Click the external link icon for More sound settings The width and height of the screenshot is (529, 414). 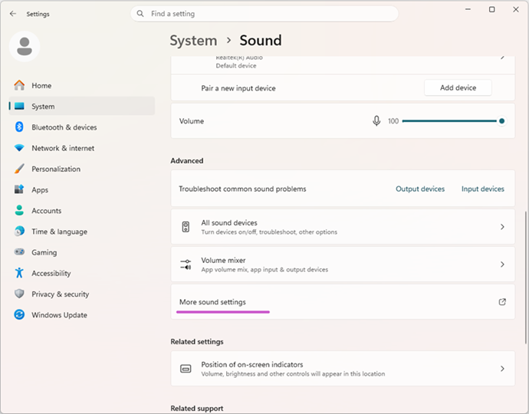pyautogui.click(x=502, y=302)
